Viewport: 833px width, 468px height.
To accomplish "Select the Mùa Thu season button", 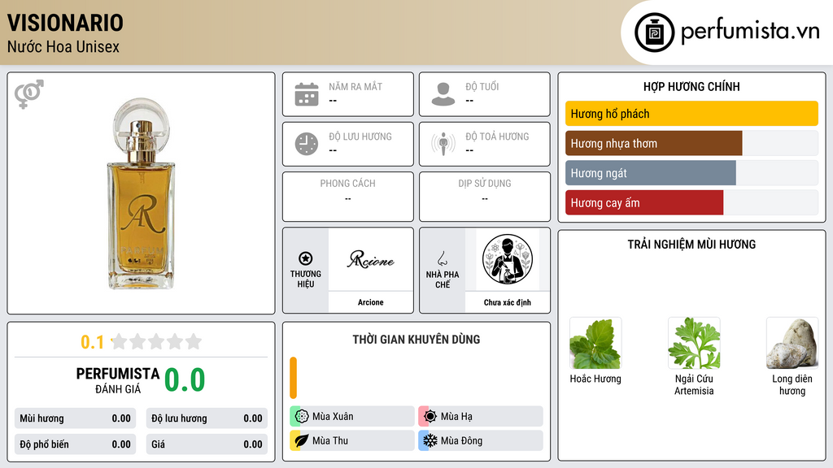I will [x=352, y=440].
